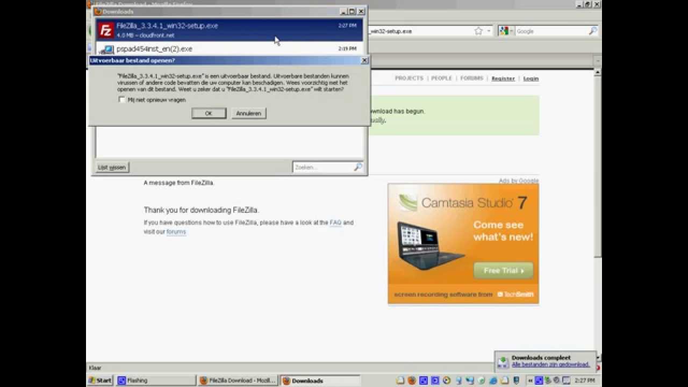This screenshot has height=387, width=688.
Task: Open the forums link in the message
Action: pyautogui.click(x=176, y=232)
